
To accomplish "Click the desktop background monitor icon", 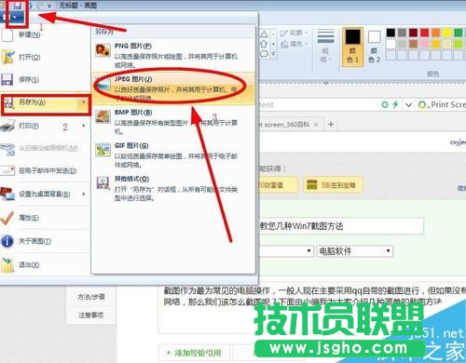I will (x=7, y=194).
